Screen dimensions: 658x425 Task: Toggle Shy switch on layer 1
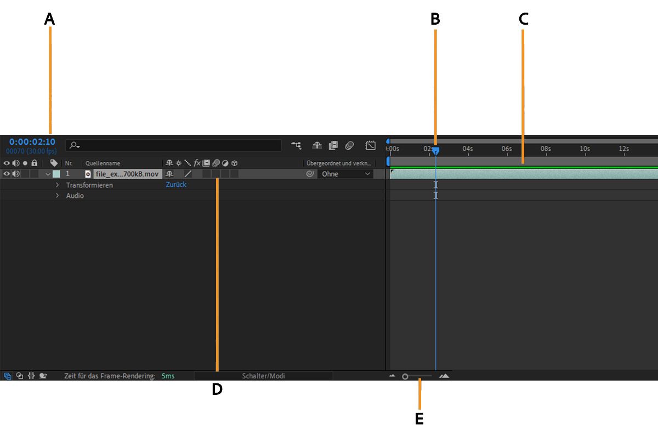(x=169, y=174)
